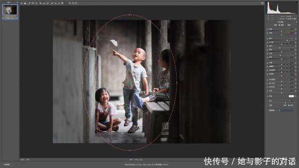Click plus icon beside 颜色 swatch
This screenshot has height=168, width=299.
click(296, 96)
